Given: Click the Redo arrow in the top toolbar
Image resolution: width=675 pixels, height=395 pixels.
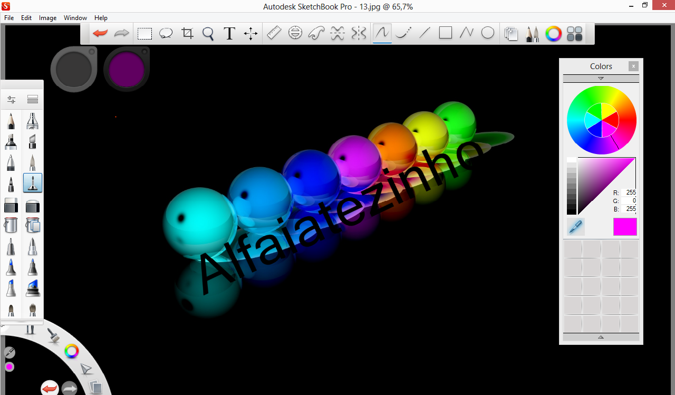Looking at the screenshot, I should (x=122, y=33).
